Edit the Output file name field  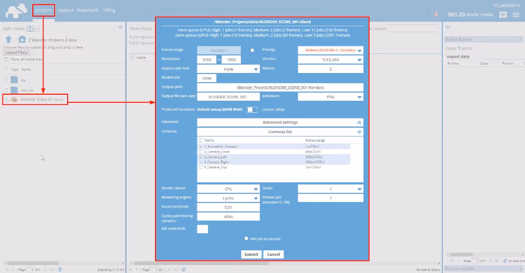[x=228, y=97]
